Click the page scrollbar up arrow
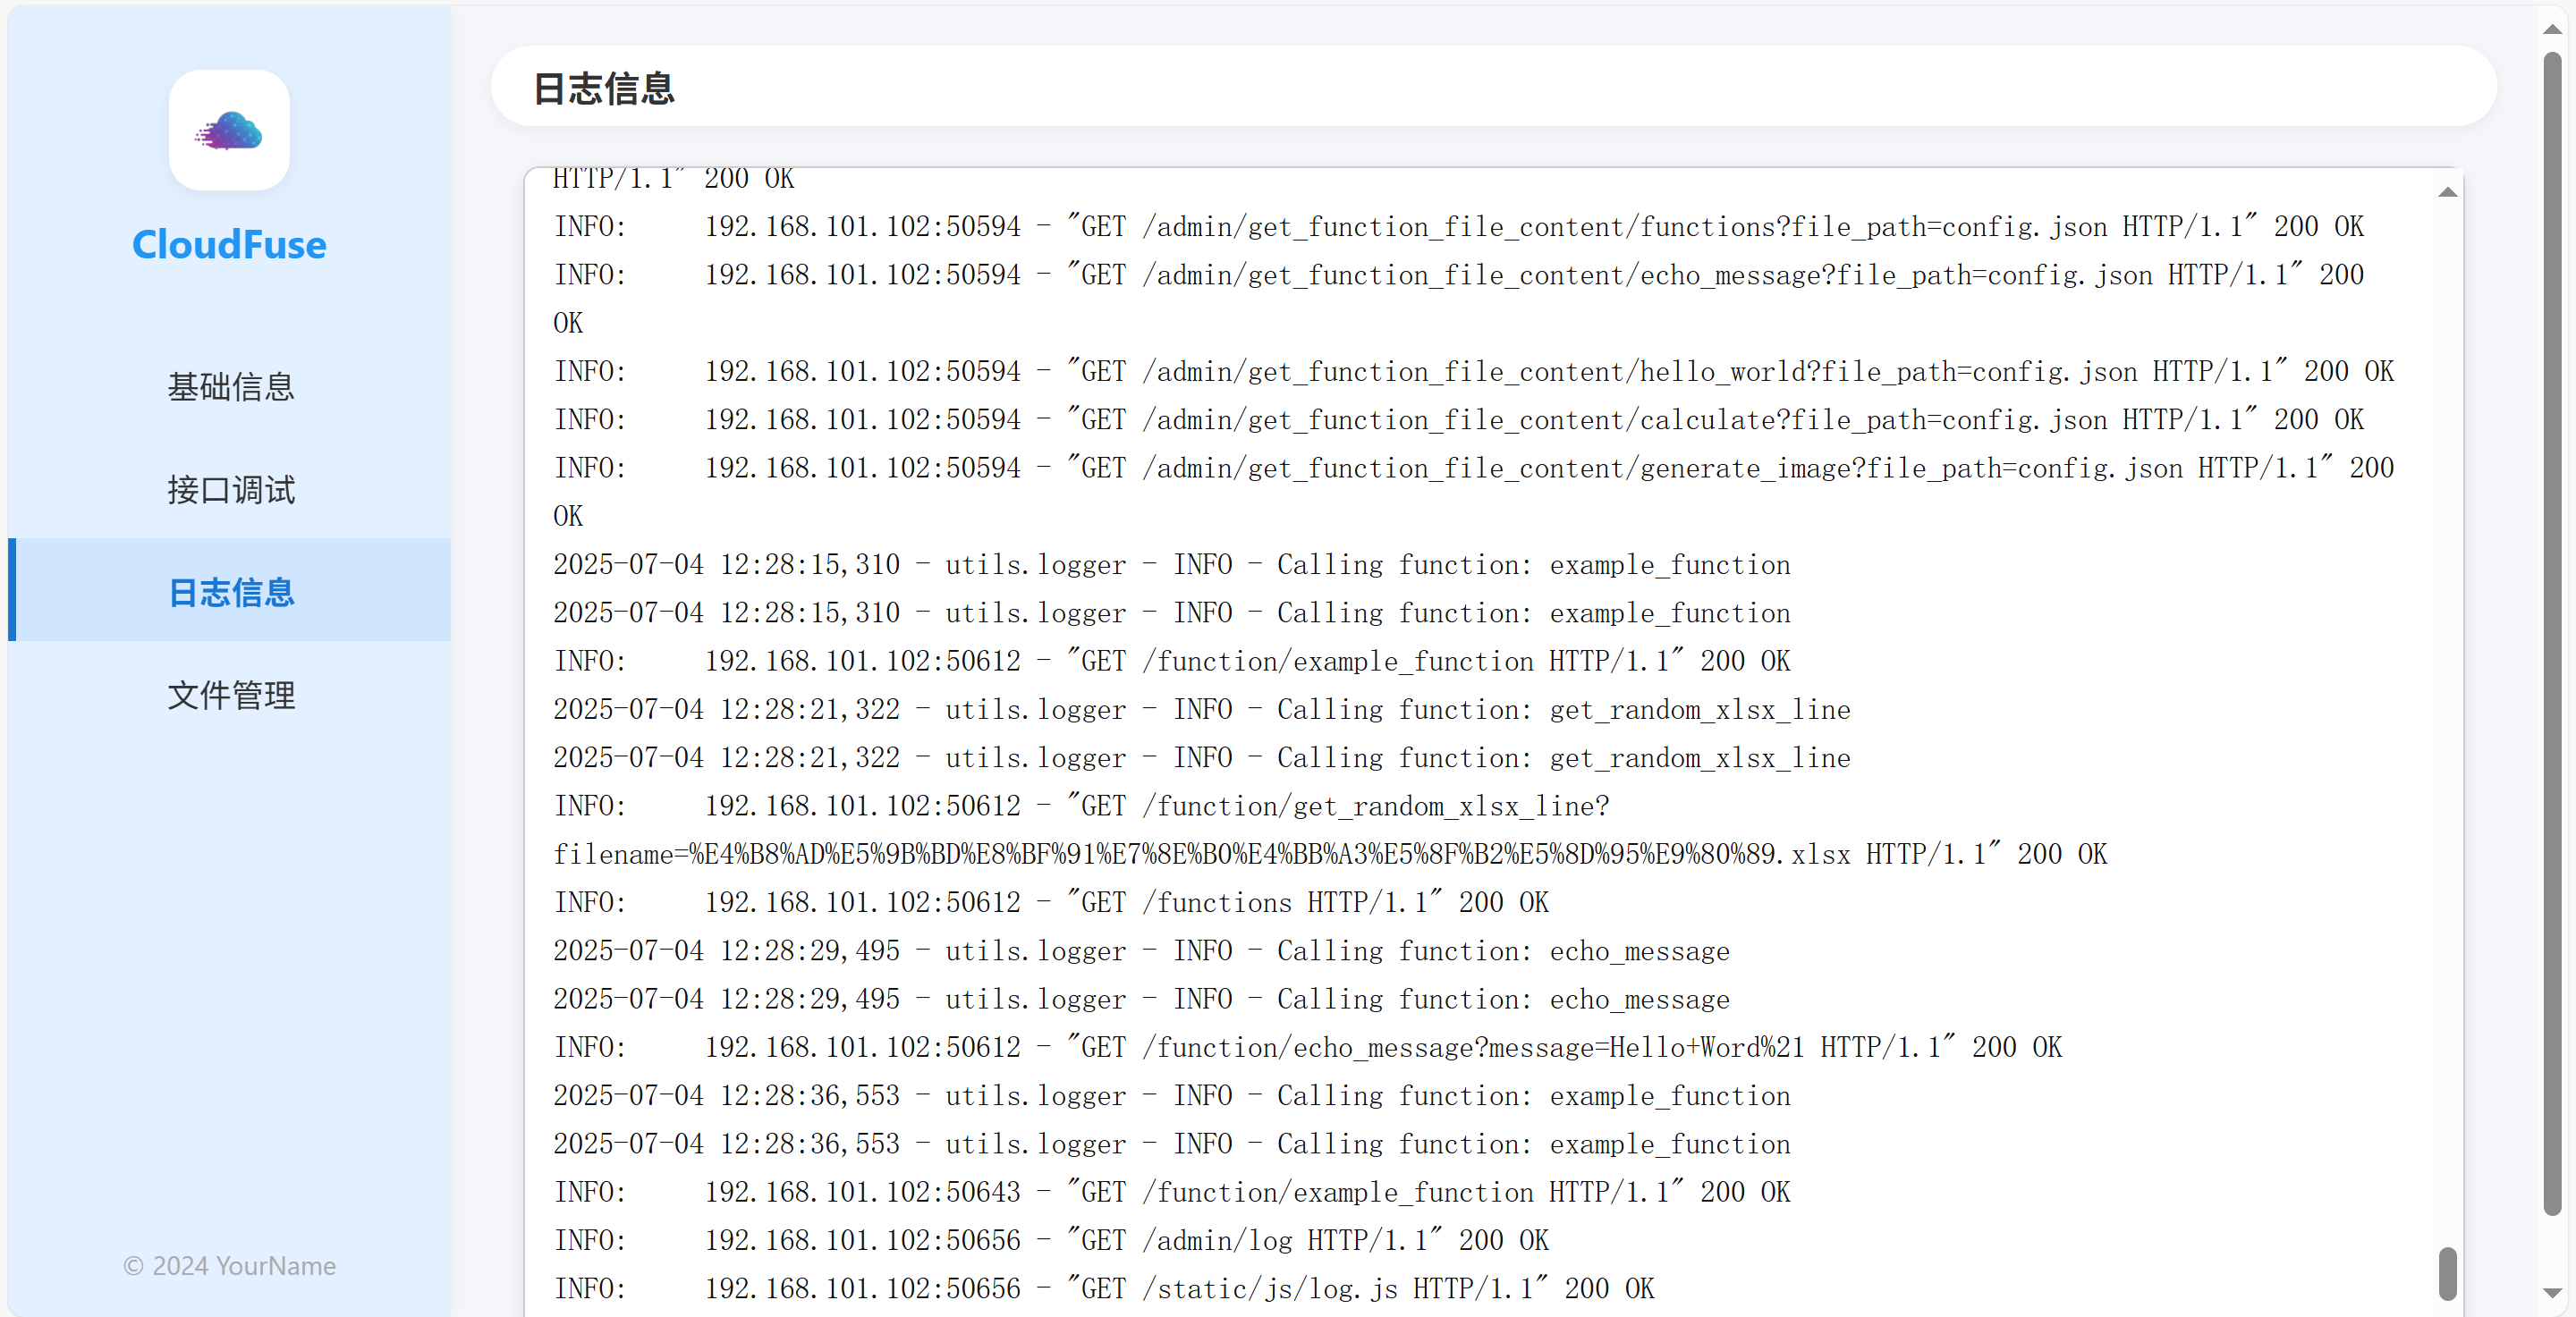 pos(2552,28)
